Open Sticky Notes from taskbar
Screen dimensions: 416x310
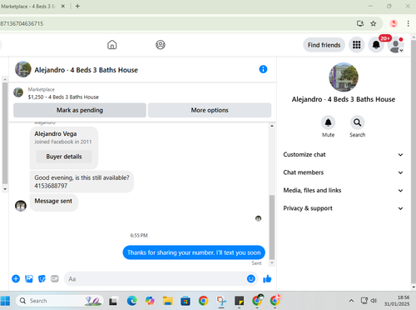pyautogui.click(x=239, y=301)
